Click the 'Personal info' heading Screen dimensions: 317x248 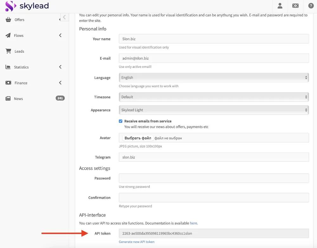93,29
